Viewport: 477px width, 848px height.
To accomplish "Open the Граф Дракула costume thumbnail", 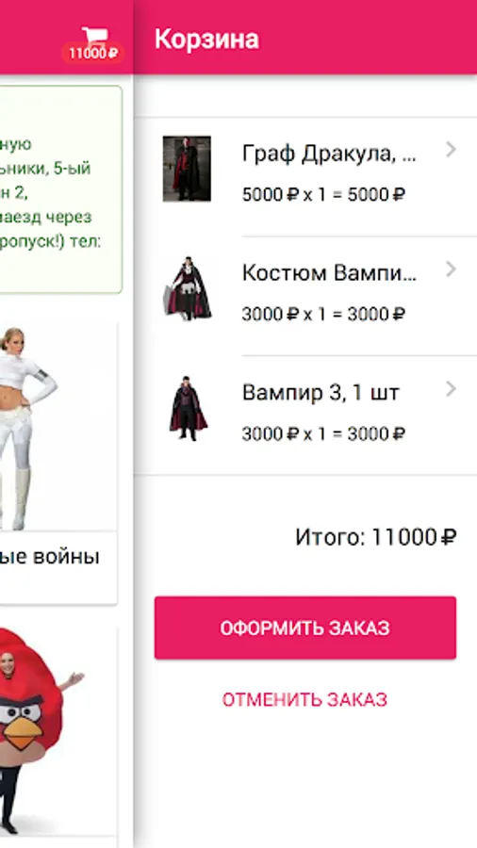I will pyautogui.click(x=187, y=169).
